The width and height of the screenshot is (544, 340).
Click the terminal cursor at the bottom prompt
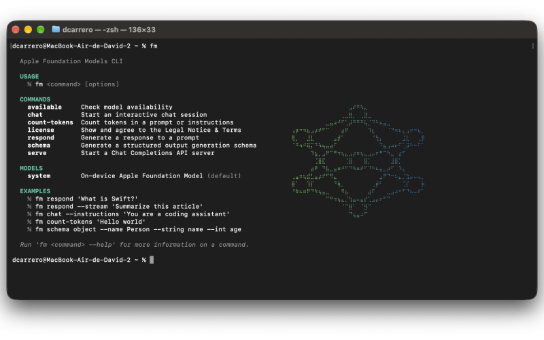pyautogui.click(x=152, y=260)
